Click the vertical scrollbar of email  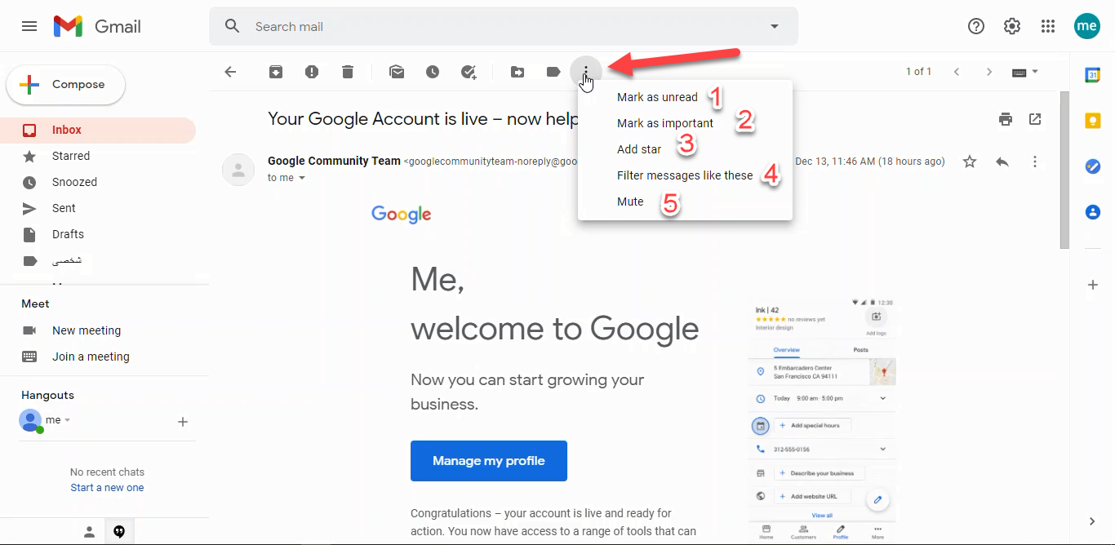[1064, 170]
